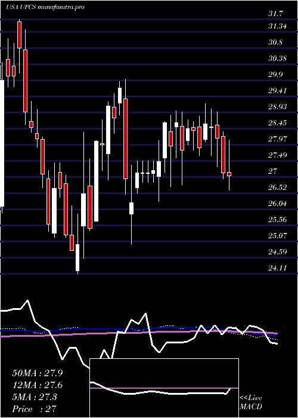Click the USA UFCS munafasutra.pro title text
The image size is (298, 418).
coord(45,7)
